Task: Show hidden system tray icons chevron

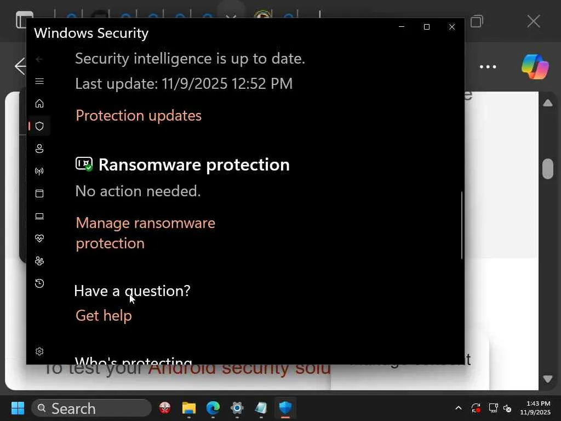Action: point(459,408)
